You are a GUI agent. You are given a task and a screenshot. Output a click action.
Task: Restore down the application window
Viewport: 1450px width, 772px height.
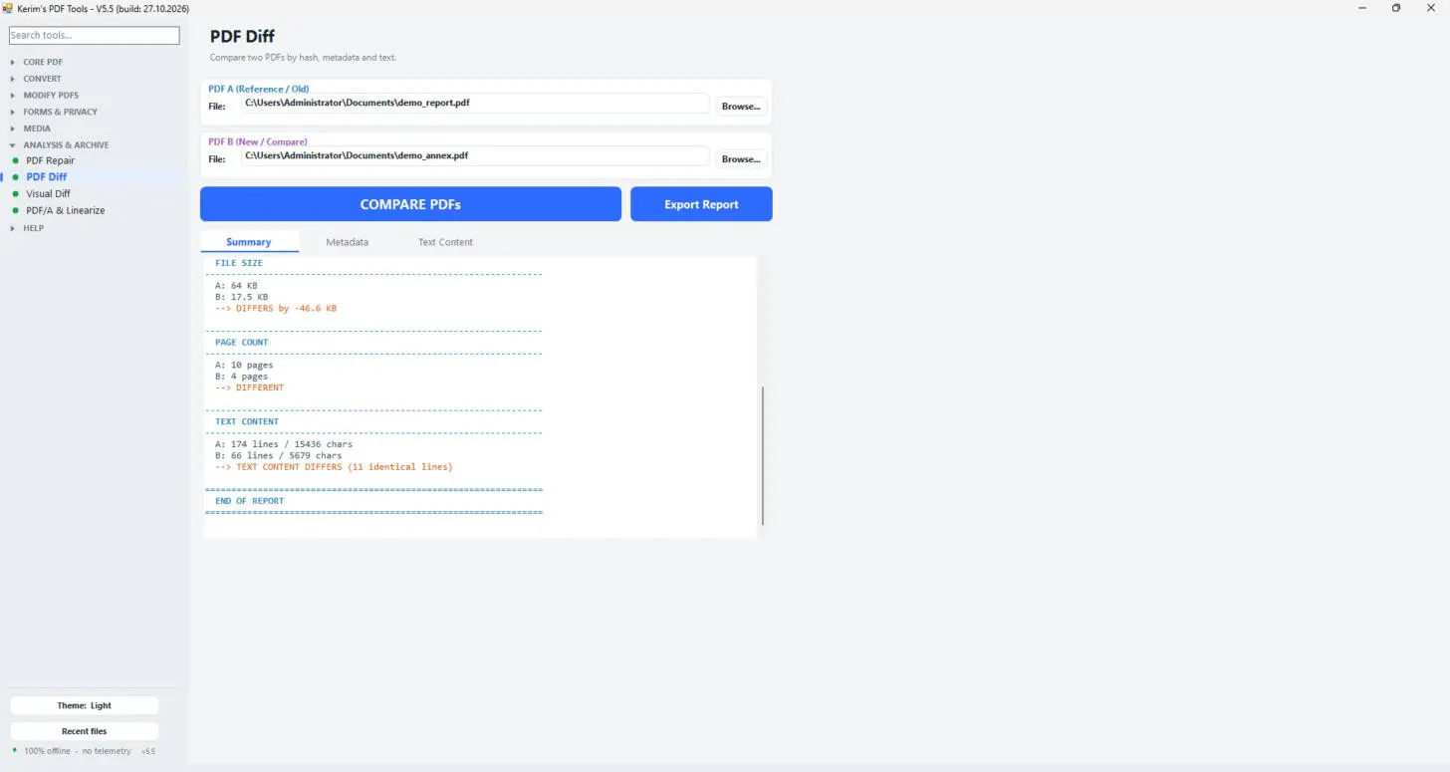click(x=1396, y=8)
